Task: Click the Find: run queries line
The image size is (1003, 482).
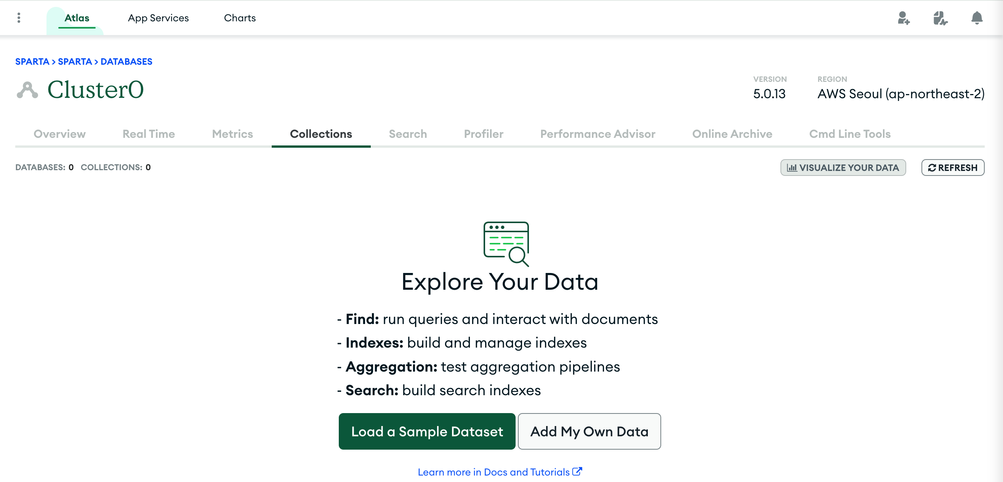Action: 497,319
